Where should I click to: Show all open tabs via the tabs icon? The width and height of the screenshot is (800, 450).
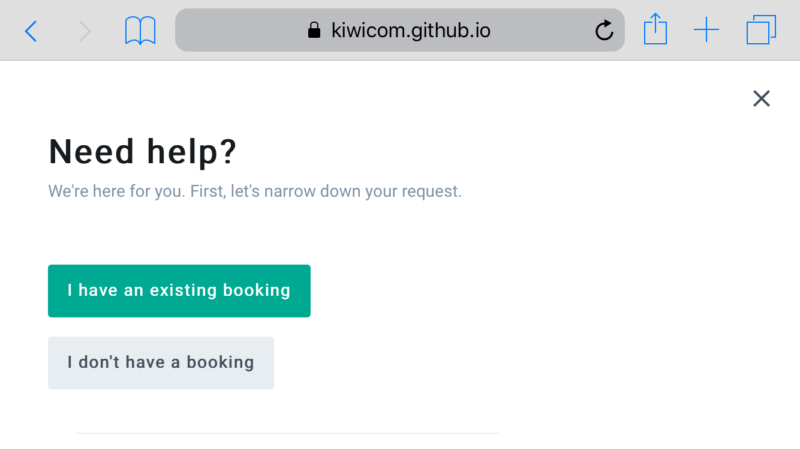coord(760,29)
